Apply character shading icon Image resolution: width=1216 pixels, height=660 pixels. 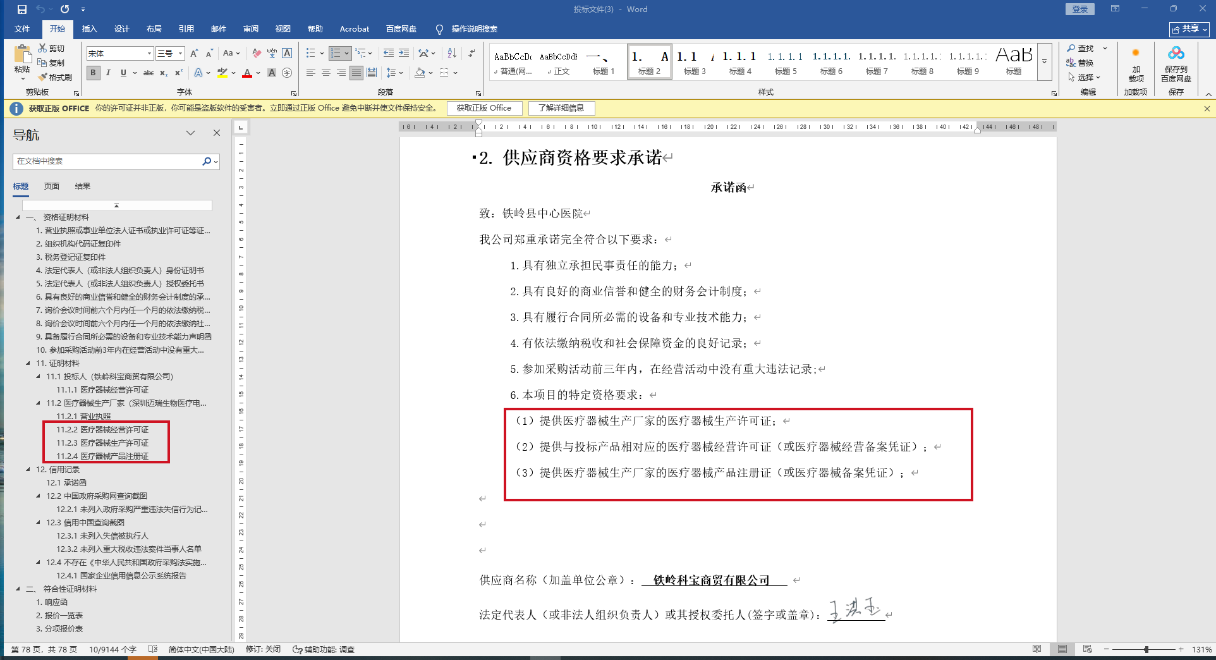pos(272,73)
